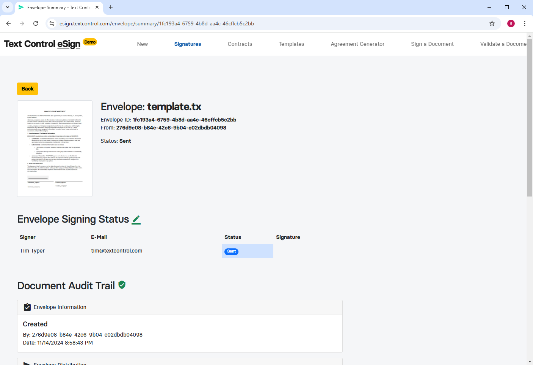Click the bookmark star icon

click(492, 23)
